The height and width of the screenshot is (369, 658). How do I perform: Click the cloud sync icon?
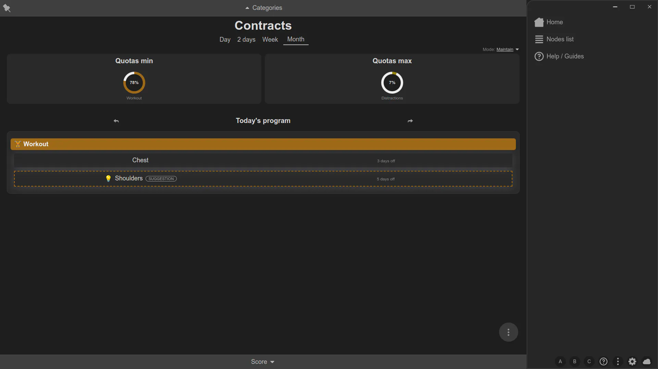647,361
